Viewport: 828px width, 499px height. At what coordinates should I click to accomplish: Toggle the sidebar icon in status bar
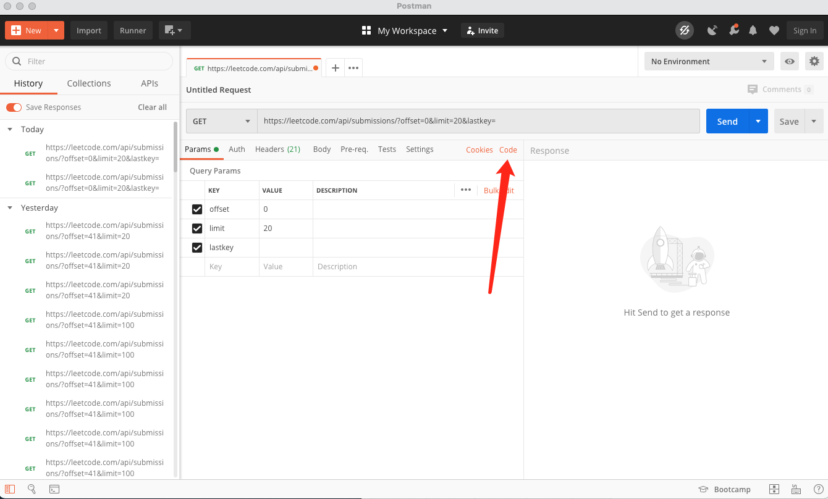[x=10, y=489]
